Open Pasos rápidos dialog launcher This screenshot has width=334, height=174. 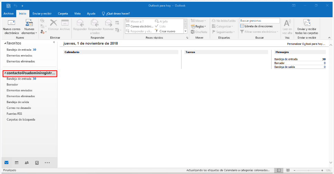187,38
